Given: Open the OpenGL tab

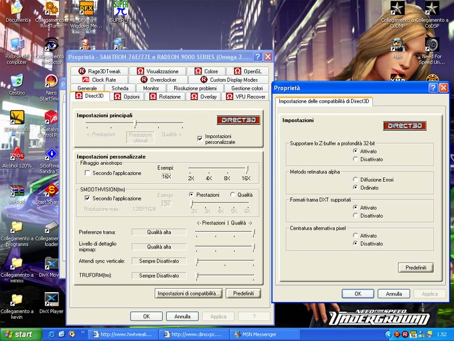Looking at the screenshot, I should pos(247,72).
